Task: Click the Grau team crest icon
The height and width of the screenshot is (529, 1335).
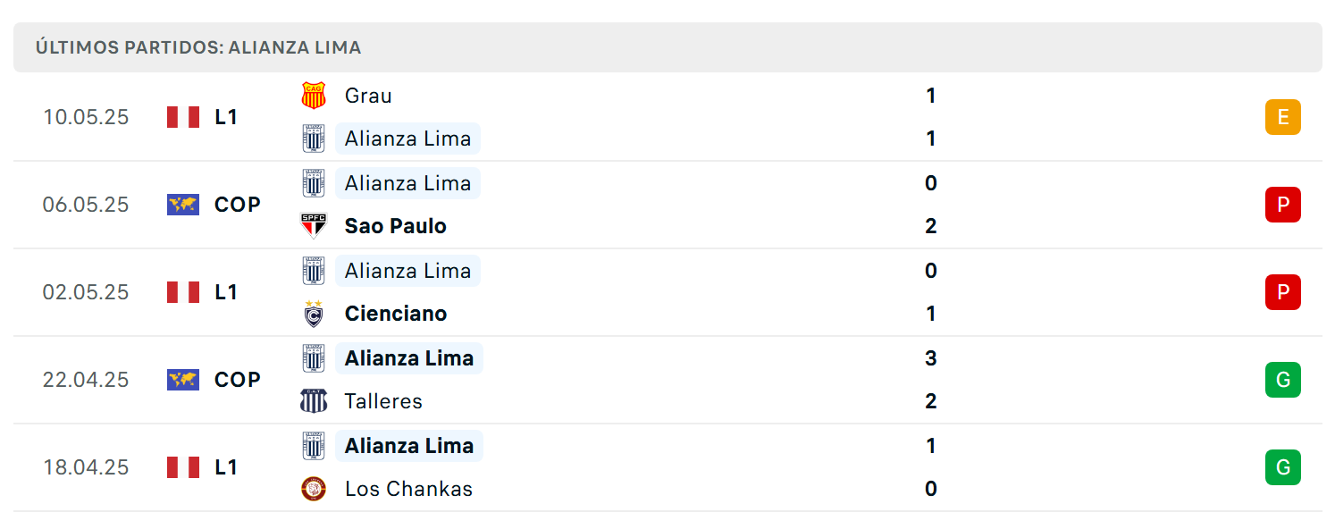Action: pyautogui.click(x=314, y=96)
